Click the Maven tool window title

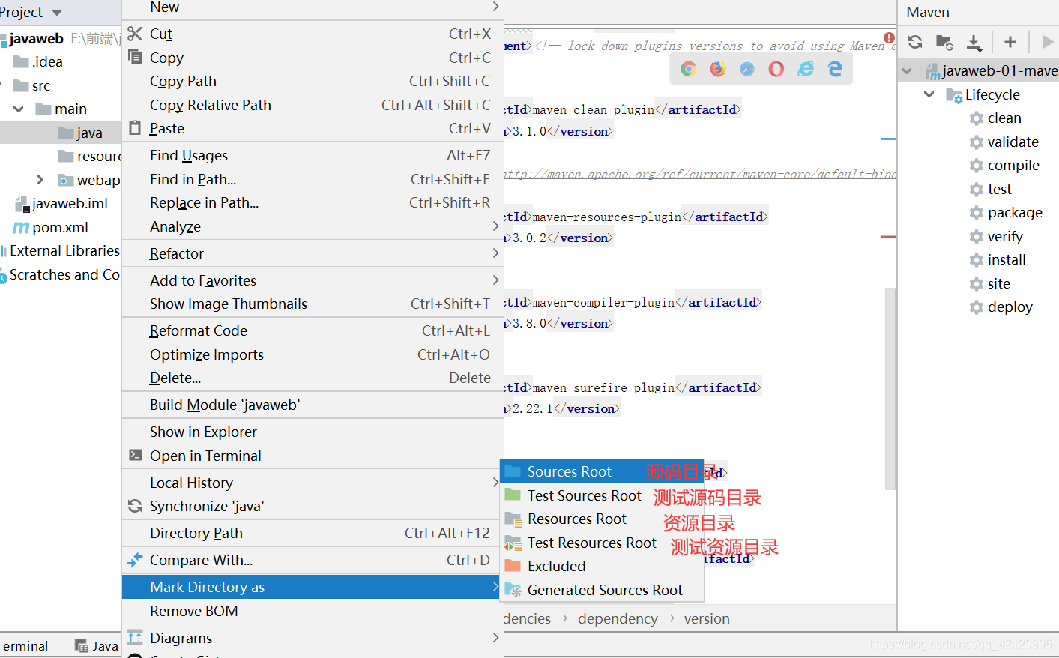928,13
